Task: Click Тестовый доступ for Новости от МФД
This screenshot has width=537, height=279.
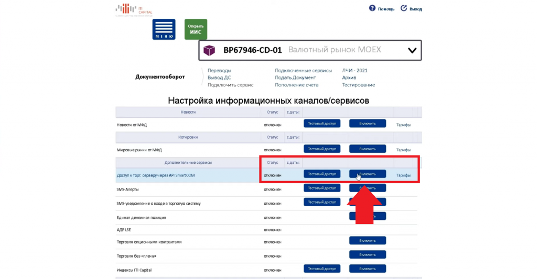Action: coord(322,124)
